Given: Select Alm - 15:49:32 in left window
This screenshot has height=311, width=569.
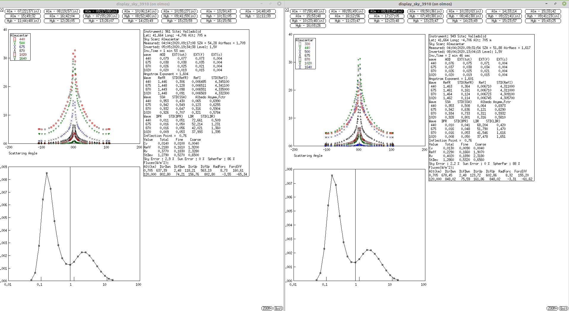Looking at the screenshot, I should [23, 16].
